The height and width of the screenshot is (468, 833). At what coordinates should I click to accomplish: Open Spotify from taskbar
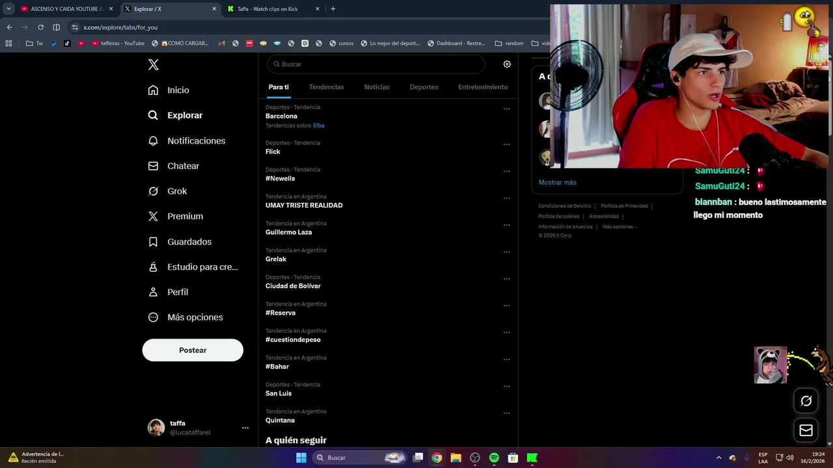[494, 458]
